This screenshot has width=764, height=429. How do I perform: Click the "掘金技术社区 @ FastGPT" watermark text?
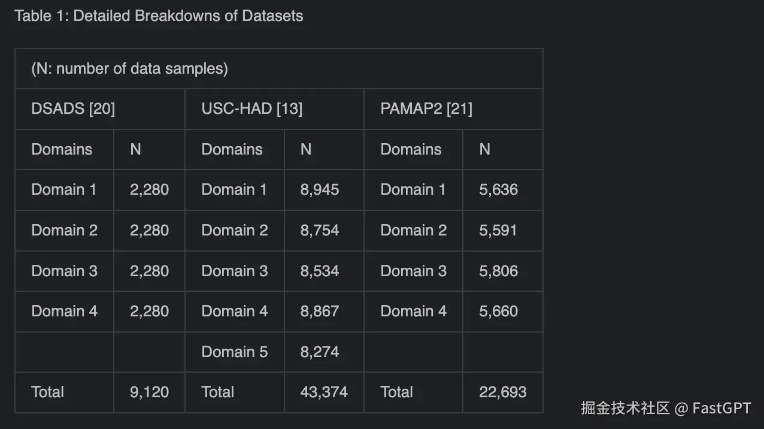(665, 409)
